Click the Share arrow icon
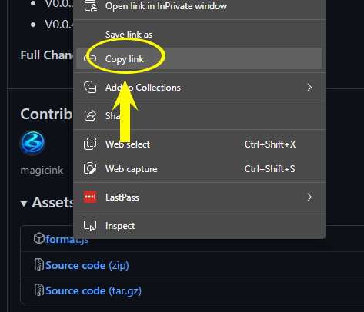The width and height of the screenshot is (364, 312). click(x=90, y=115)
